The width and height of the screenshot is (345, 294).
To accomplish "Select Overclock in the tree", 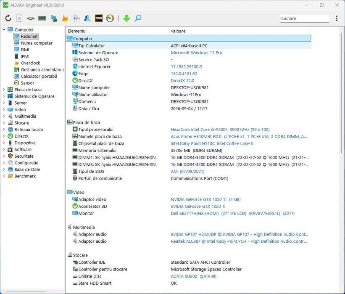I will tap(30, 63).
